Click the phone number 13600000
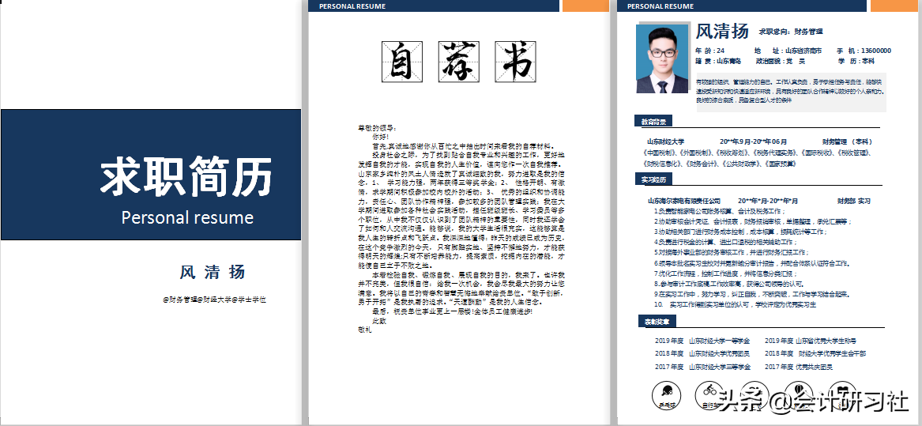The image size is (922, 426). 875,51
